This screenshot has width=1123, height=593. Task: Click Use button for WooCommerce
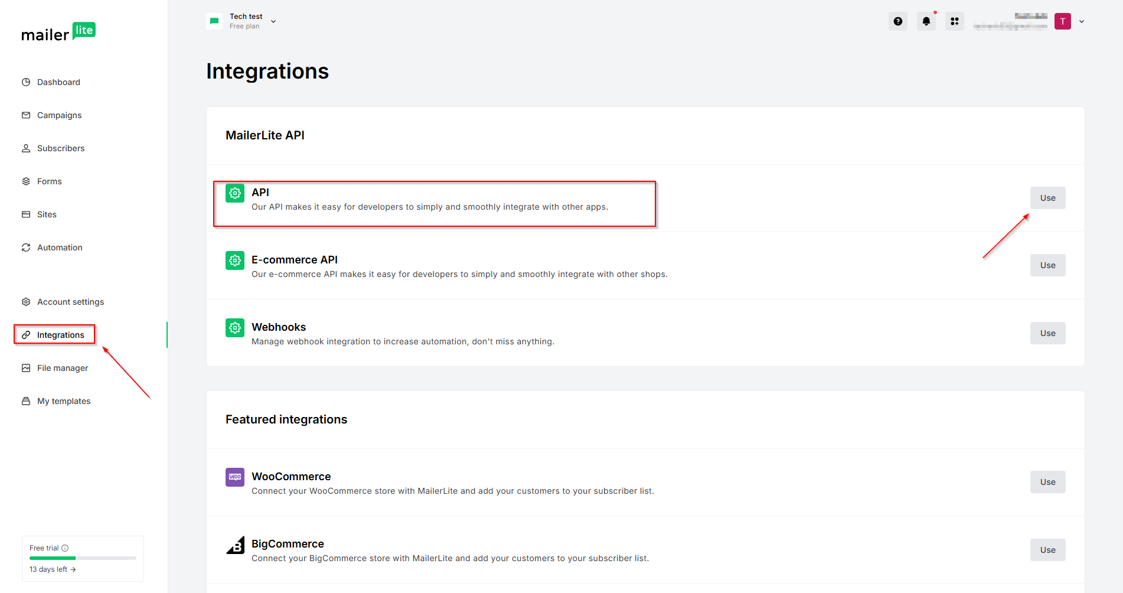[1048, 482]
